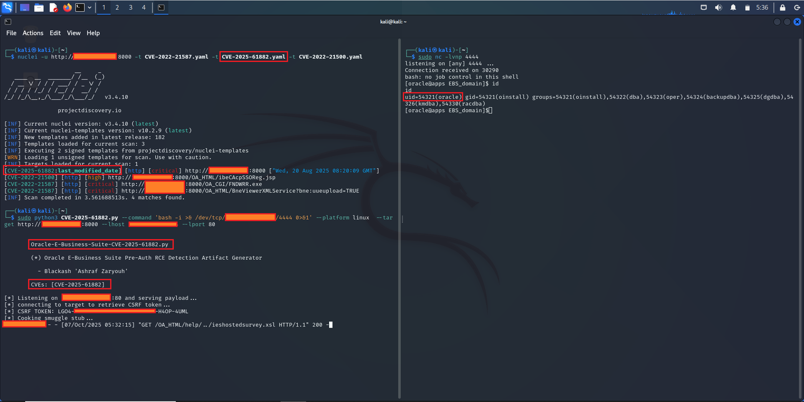Open the View menu

tap(74, 33)
